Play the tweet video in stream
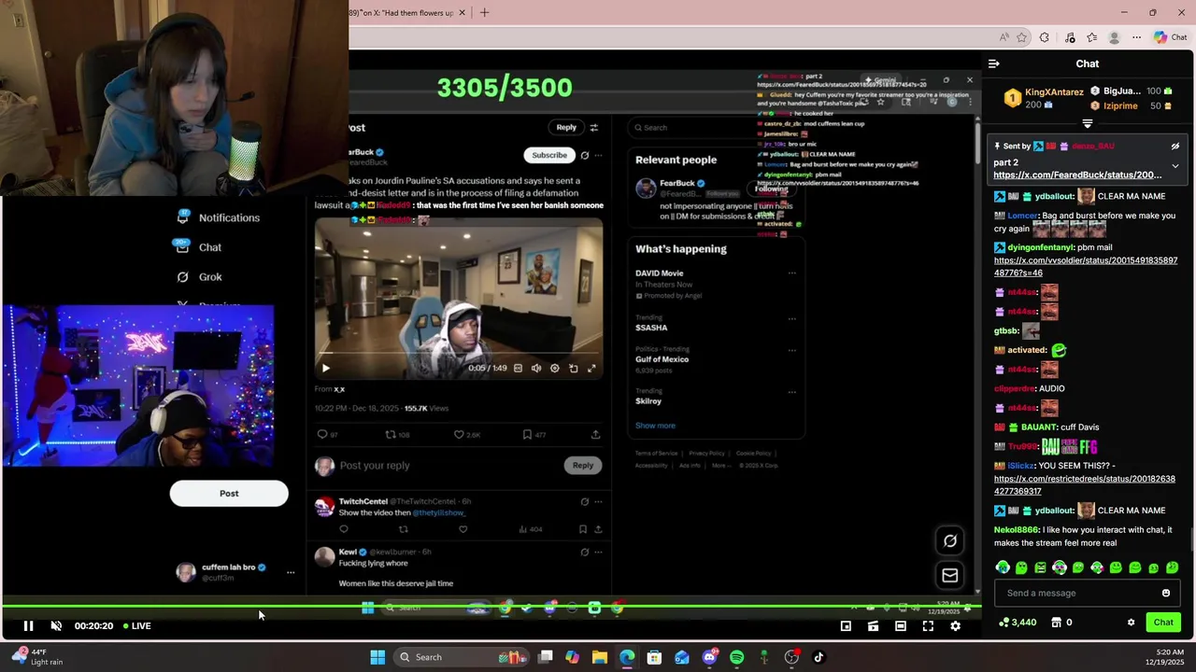1196x672 pixels. 325,368
